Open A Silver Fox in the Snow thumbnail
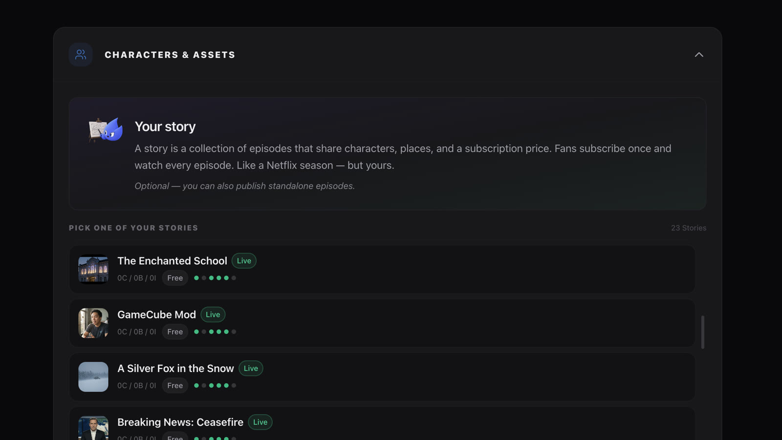The width and height of the screenshot is (782, 440). [x=93, y=377]
